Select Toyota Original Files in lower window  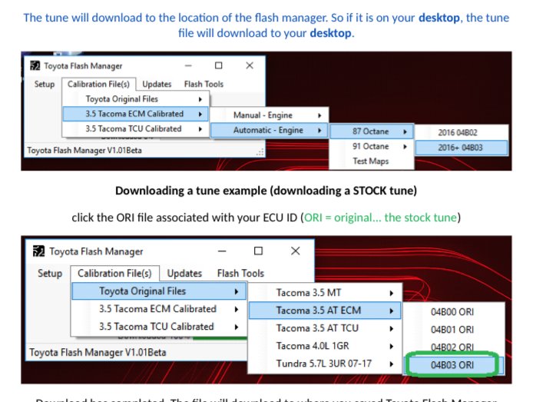pyautogui.click(x=159, y=291)
